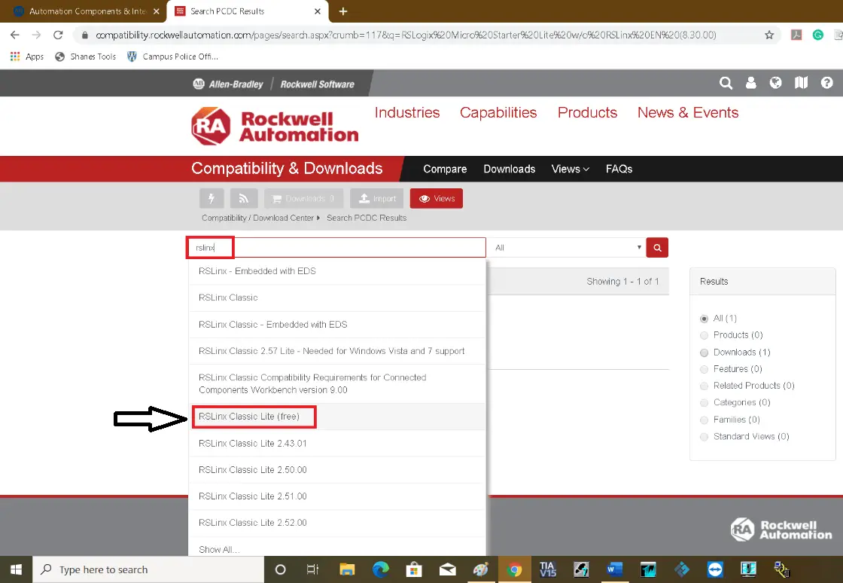Click the RSS feed icon button
843x583 pixels.
pyautogui.click(x=244, y=198)
